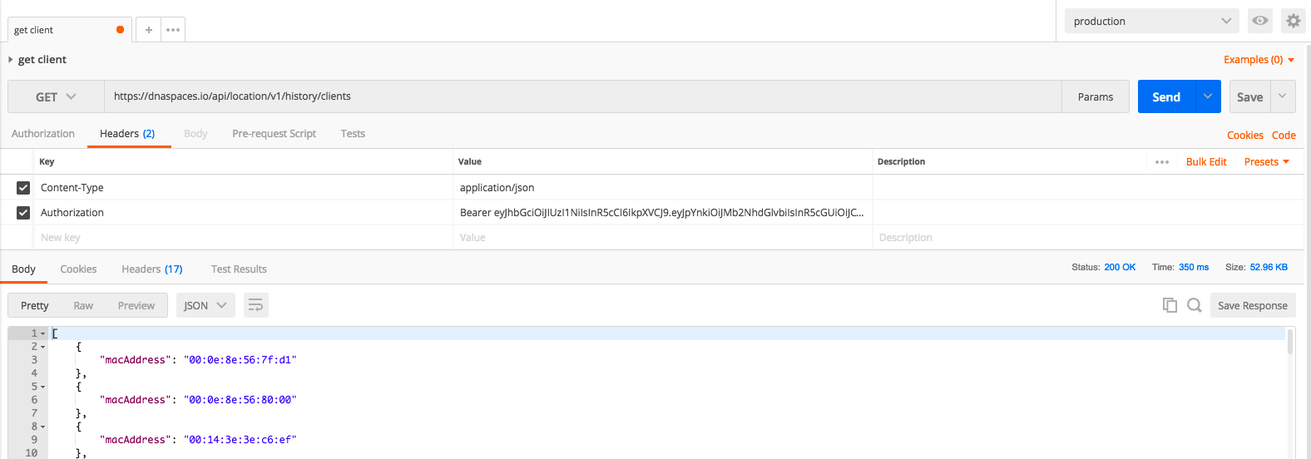
Task: Switch to Raw response view
Action: coord(83,305)
